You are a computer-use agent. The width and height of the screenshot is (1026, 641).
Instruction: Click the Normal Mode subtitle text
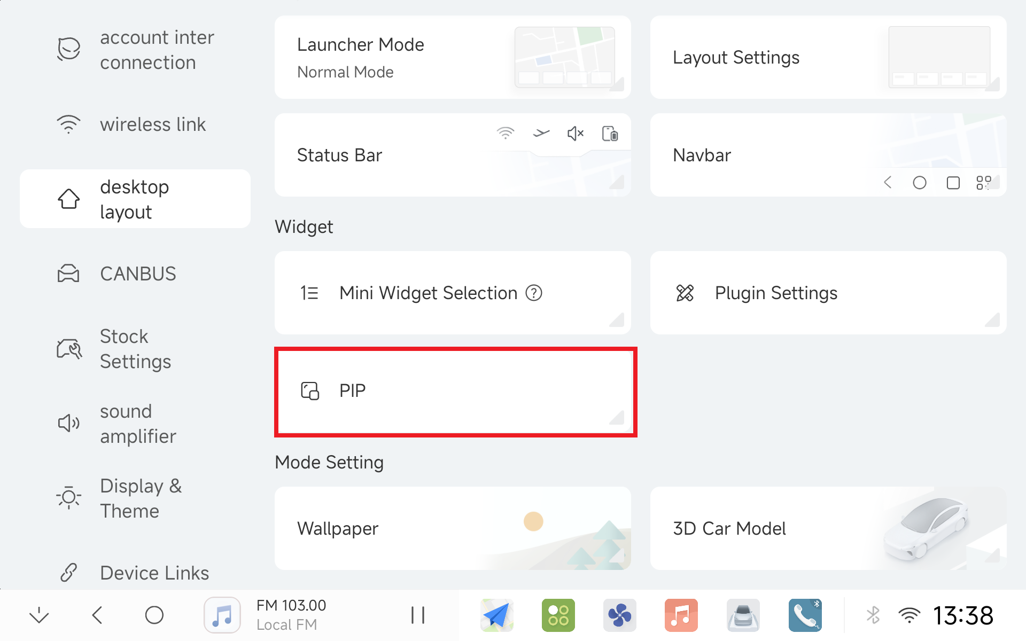click(x=345, y=72)
